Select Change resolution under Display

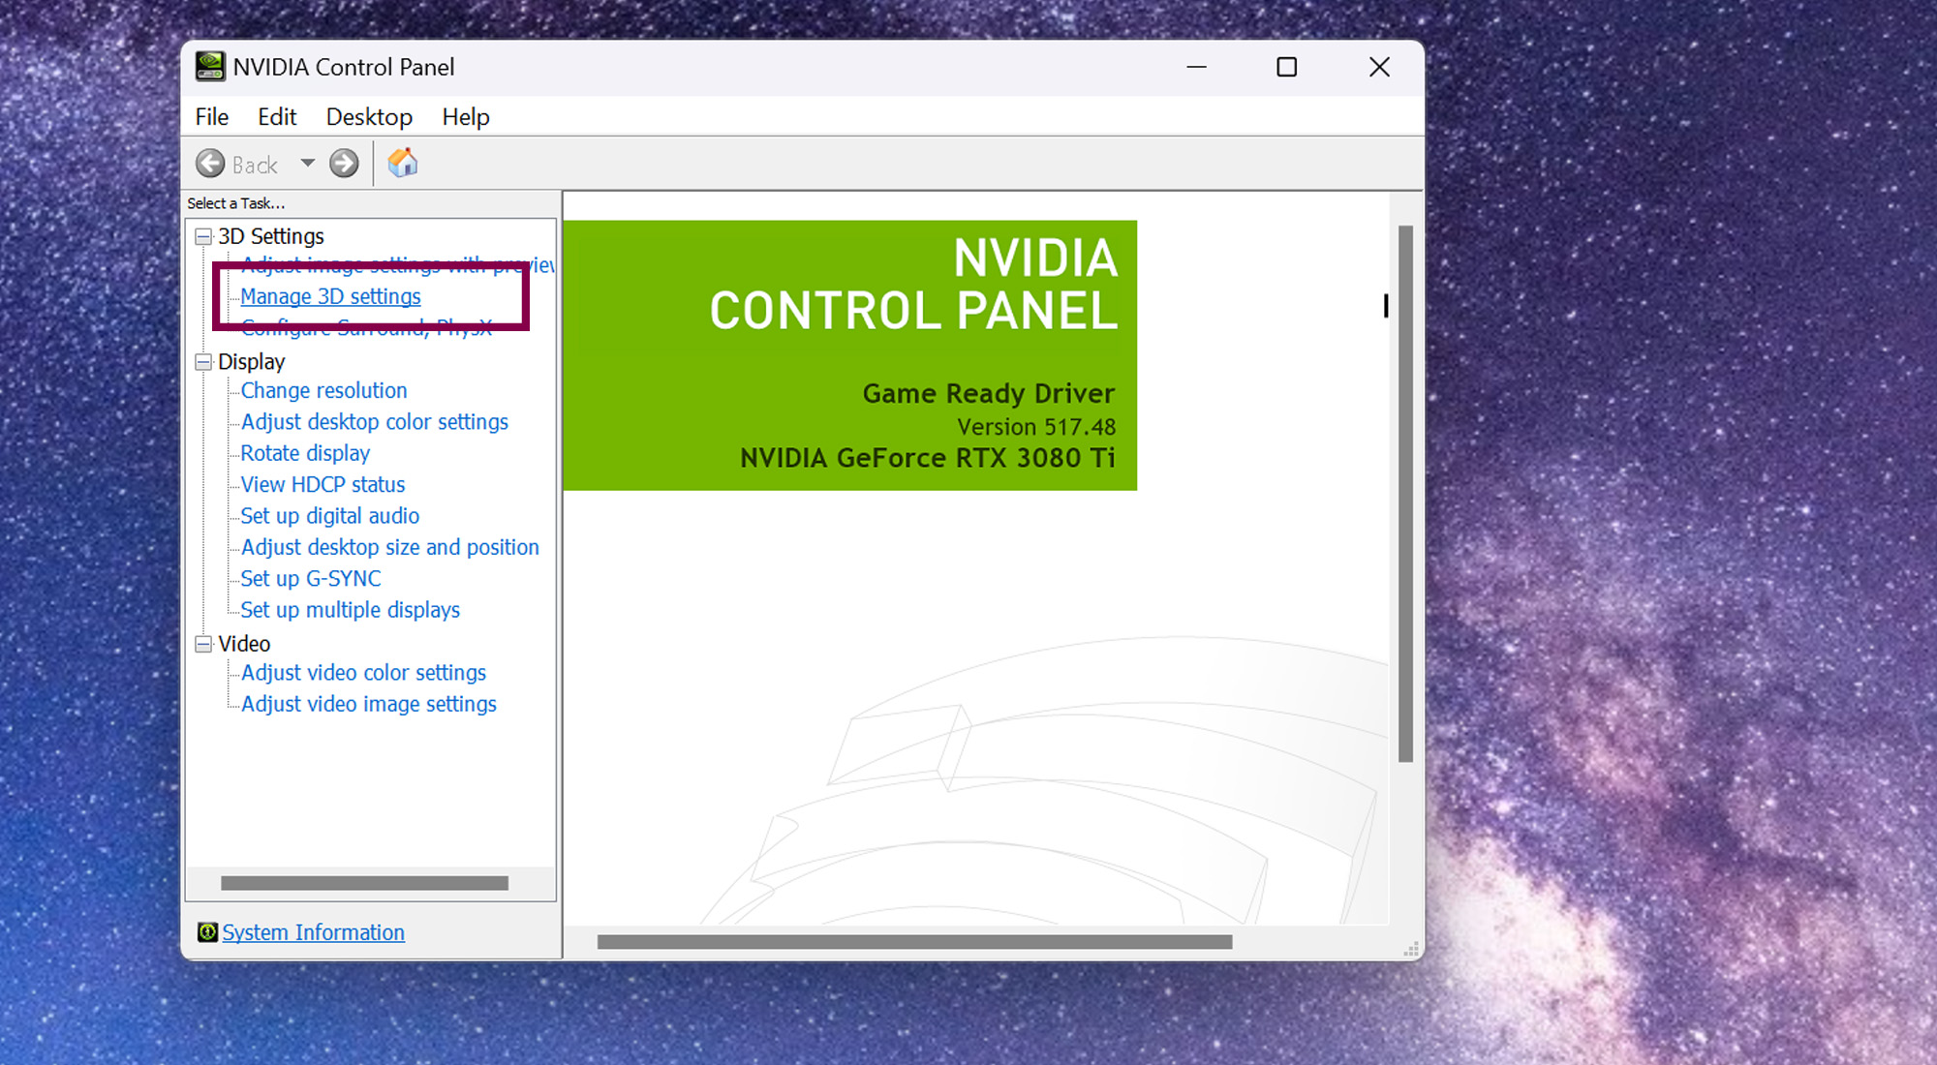[325, 389]
